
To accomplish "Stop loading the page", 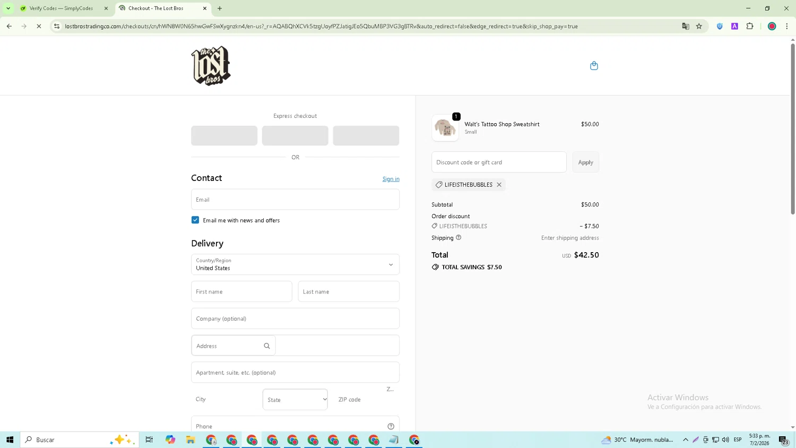I will point(39,26).
